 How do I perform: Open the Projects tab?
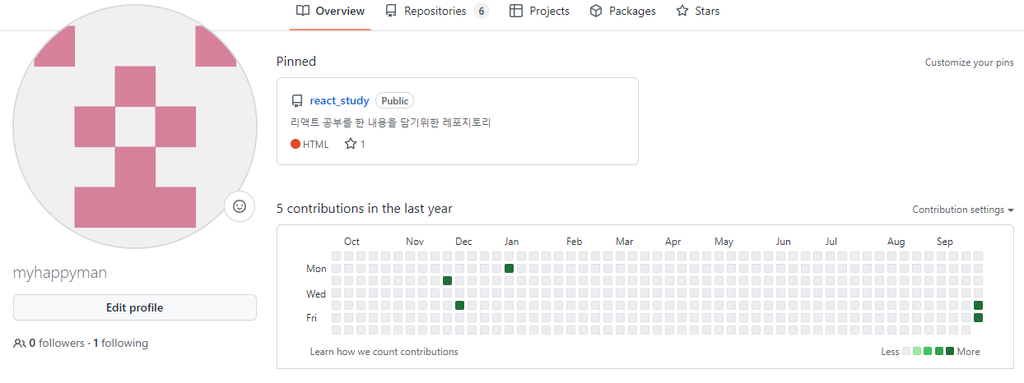539,12
